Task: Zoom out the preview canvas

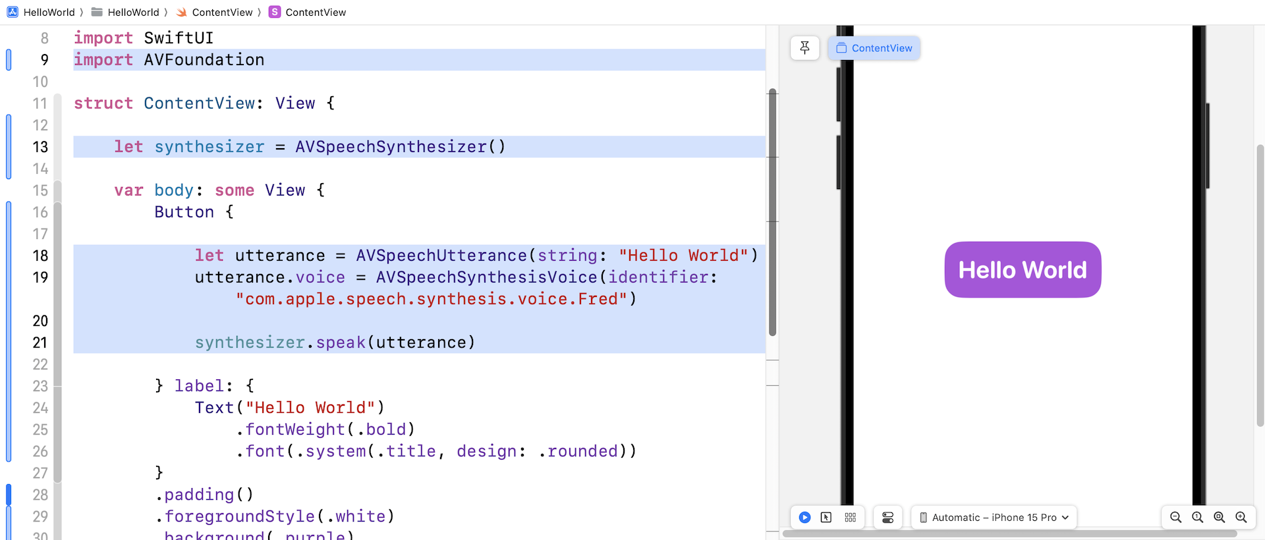Action: click(x=1175, y=518)
